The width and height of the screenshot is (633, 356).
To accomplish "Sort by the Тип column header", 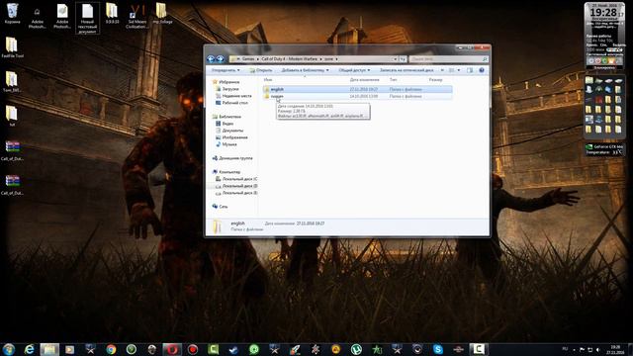I will (394, 80).
